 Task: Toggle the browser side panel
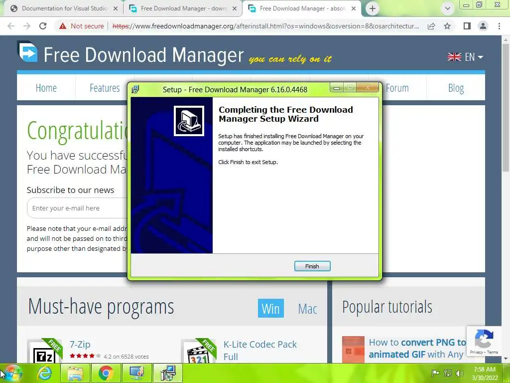(467, 26)
